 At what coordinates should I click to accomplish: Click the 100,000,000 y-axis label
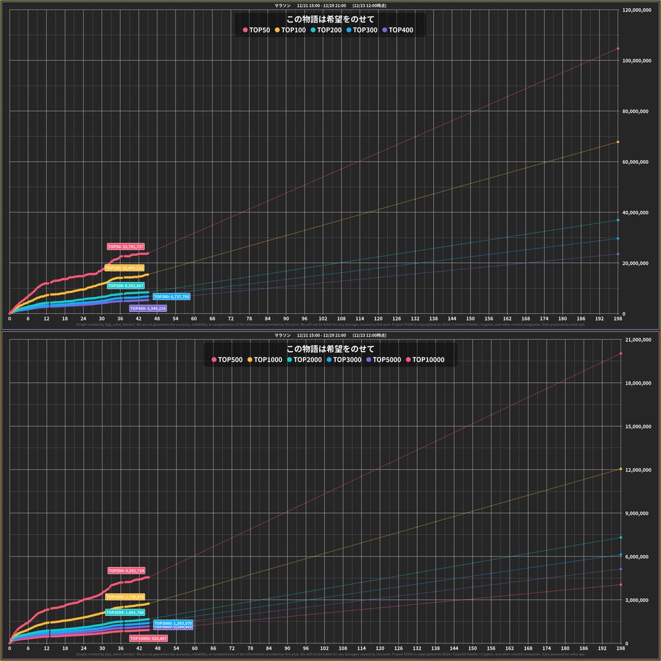637,60
